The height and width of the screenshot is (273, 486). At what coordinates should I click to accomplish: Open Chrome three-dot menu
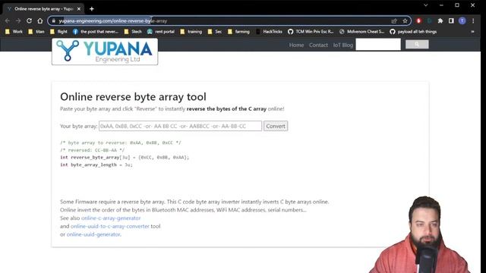coord(473,20)
